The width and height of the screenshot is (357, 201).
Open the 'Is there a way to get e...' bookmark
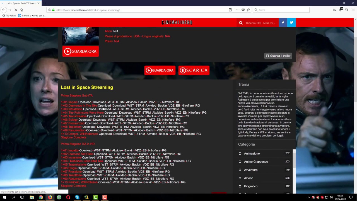(32, 16)
